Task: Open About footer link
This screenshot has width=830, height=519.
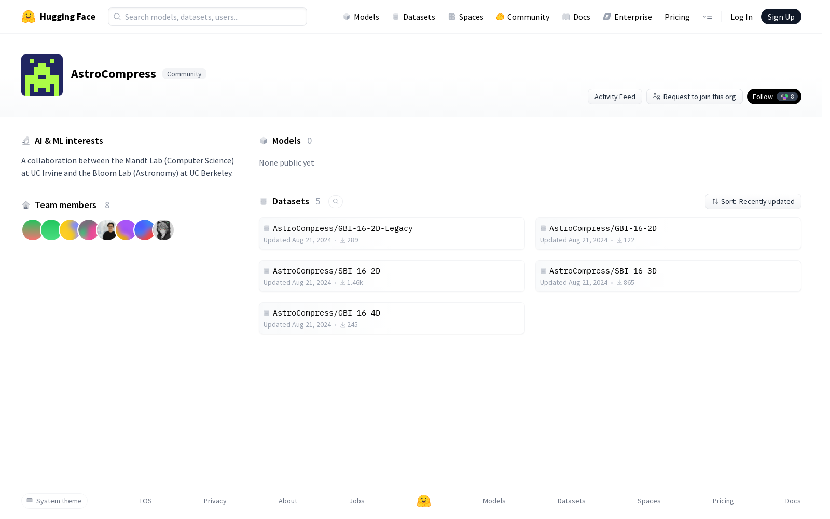Action: (x=288, y=501)
